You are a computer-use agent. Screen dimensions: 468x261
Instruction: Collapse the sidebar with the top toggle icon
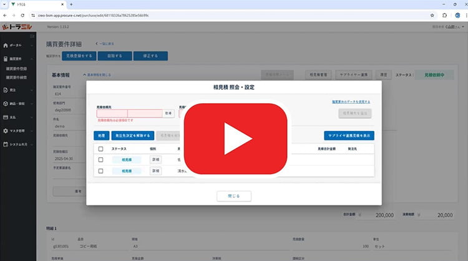coord(32,36)
